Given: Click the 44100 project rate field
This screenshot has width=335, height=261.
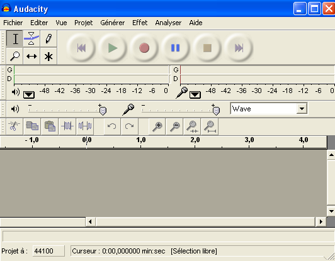Looking at the screenshot, I should click(x=48, y=251).
